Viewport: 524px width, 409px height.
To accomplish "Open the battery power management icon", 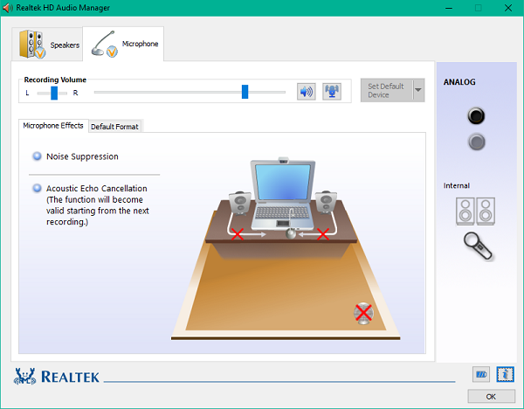I will [481, 374].
